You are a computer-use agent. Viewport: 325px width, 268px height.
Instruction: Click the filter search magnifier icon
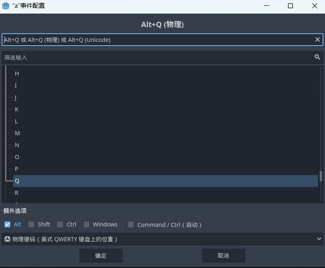pos(317,57)
